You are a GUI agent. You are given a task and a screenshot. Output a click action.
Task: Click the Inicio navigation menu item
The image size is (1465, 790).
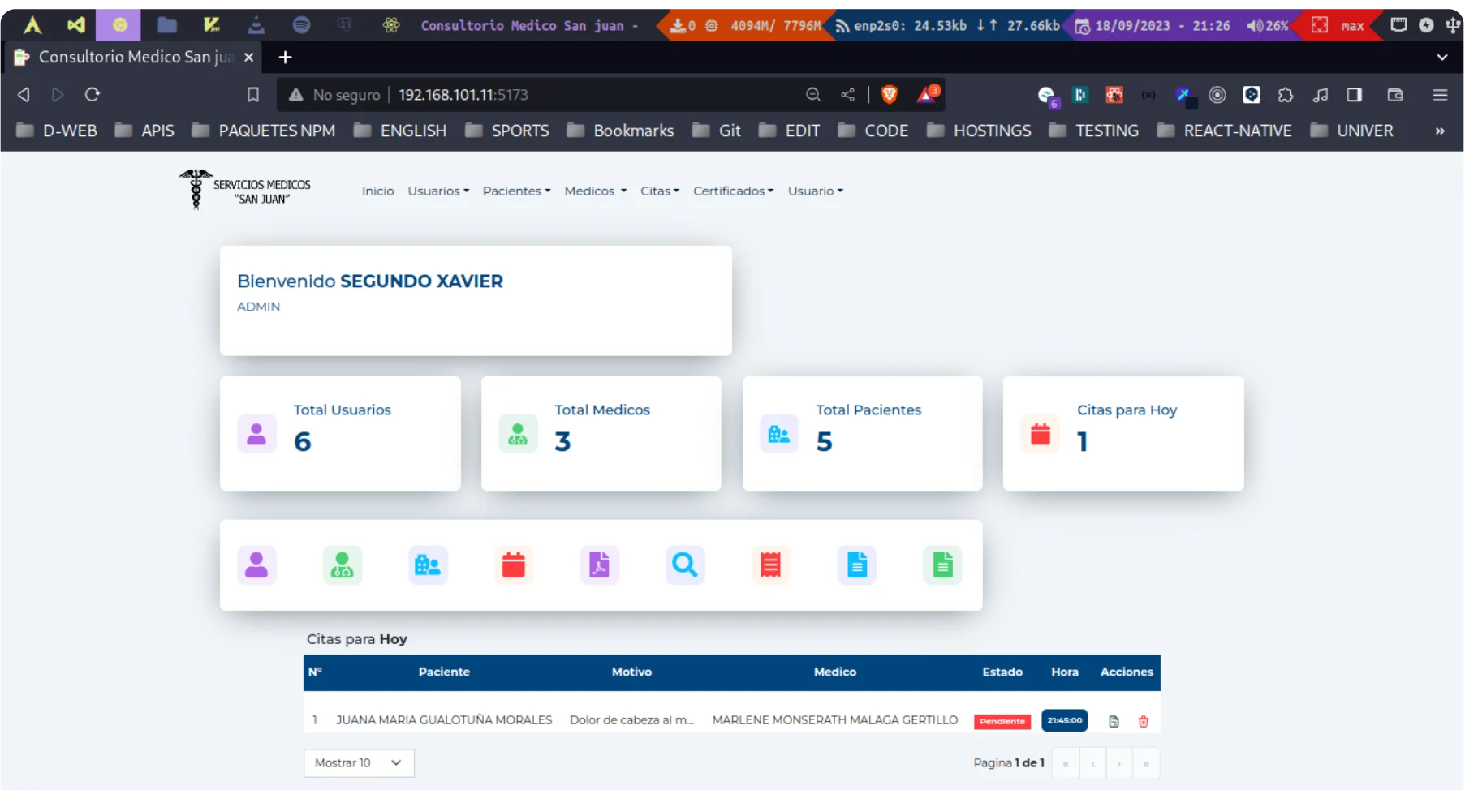pos(377,191)
